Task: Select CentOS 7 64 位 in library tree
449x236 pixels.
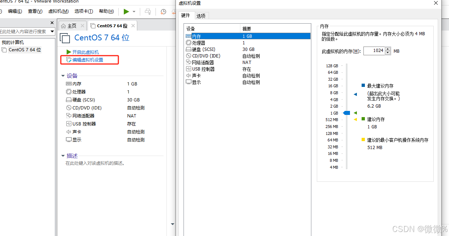Action: point(25,50)
